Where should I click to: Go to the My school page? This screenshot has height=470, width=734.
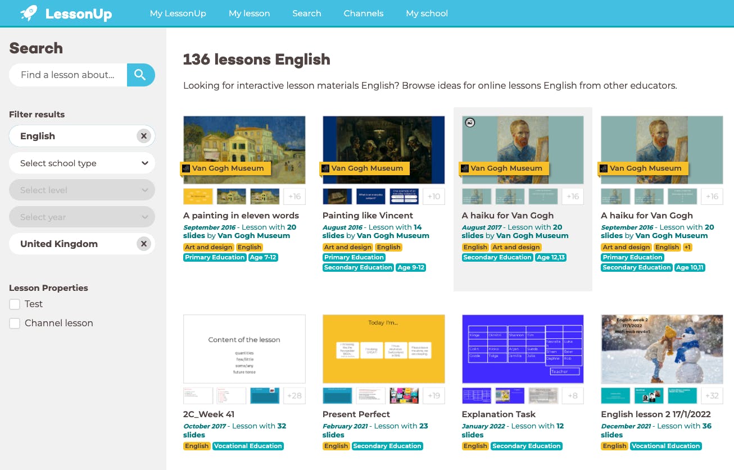click(427, 13)
